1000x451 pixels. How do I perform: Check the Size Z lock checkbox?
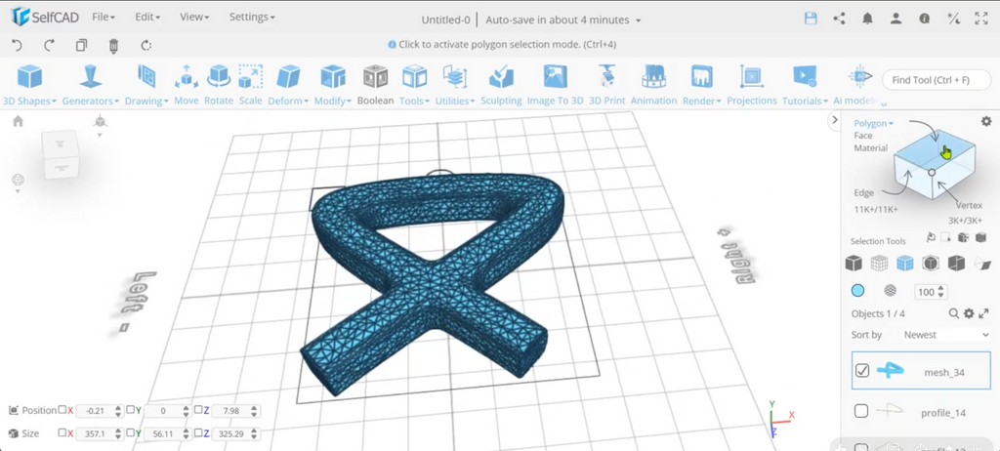tap(198, 432)
